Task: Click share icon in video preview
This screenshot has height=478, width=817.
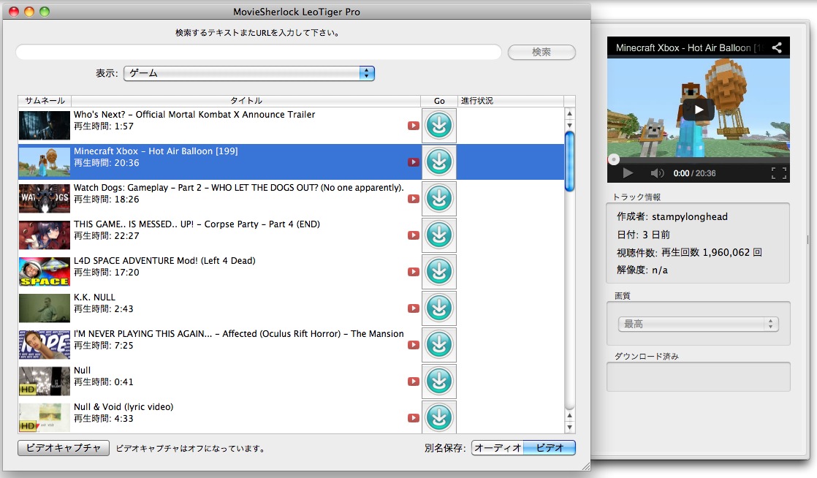Action: [x=777, y=48]
